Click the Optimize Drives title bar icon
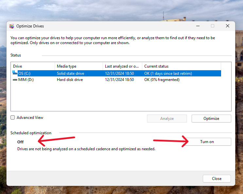The width and height of the screenshot is (243, 194). point(12,26)
